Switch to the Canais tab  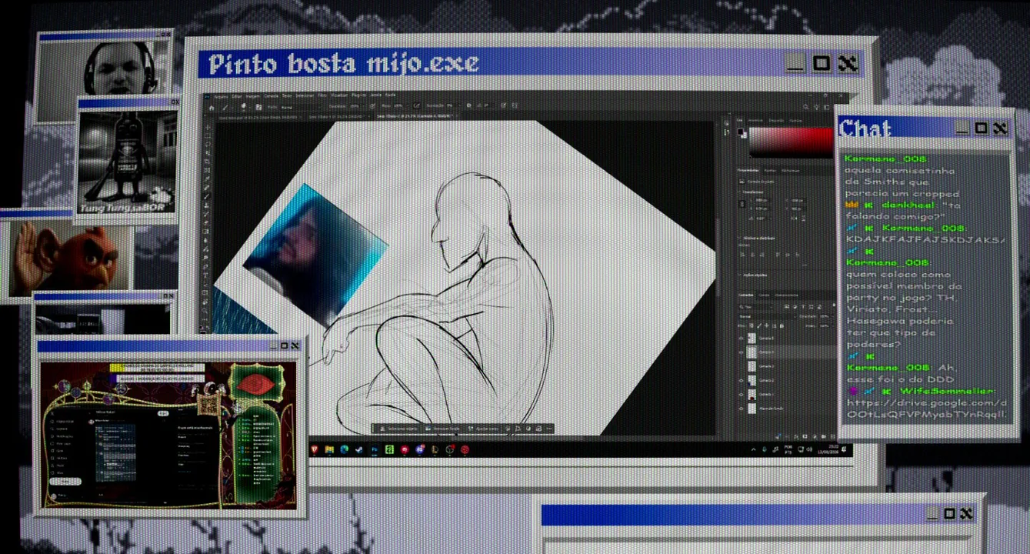765,295
